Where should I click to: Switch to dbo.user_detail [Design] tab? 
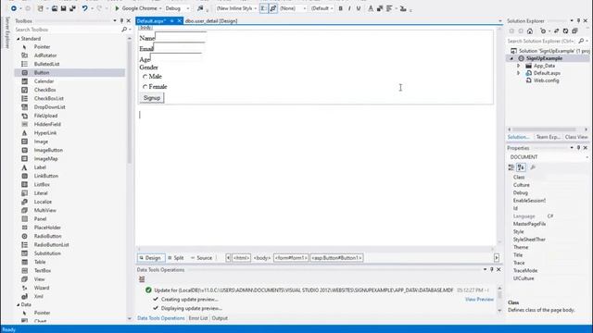tap(211, 21)
